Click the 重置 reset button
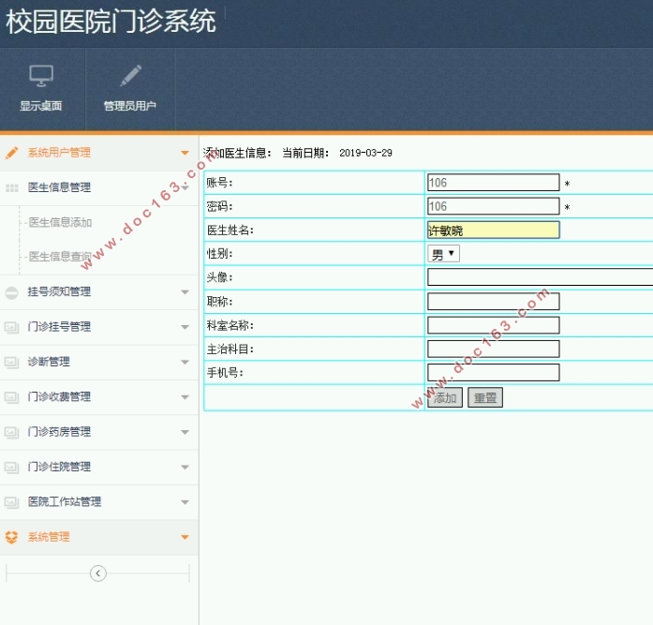 click(485, 397)
